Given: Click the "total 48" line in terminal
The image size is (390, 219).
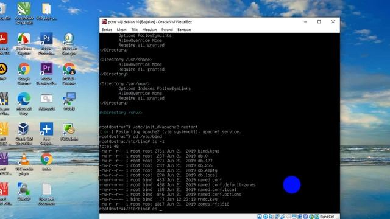Looking at the screenshot, I should click(109, 146).
